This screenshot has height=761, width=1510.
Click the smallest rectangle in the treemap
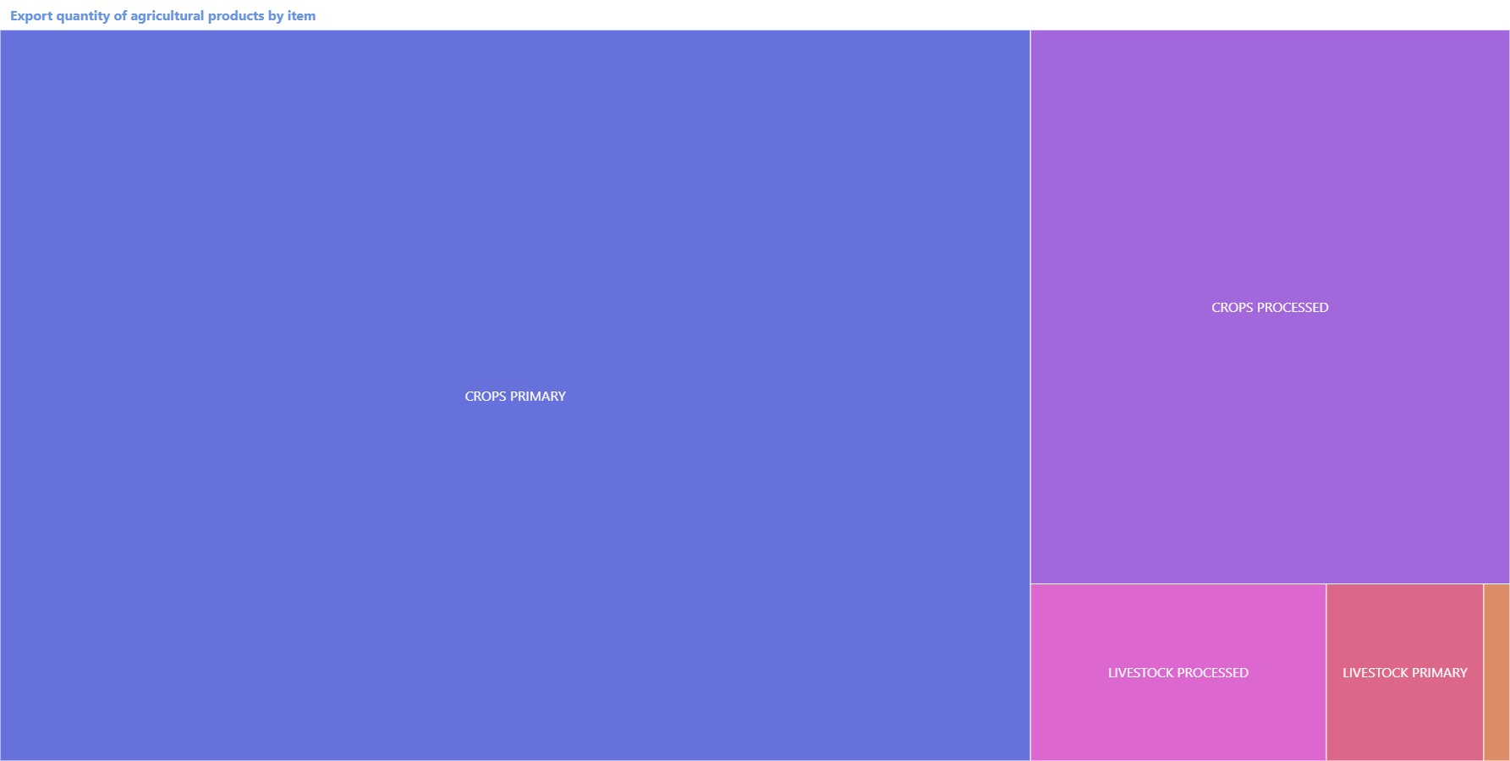(x=1496, y=672)
